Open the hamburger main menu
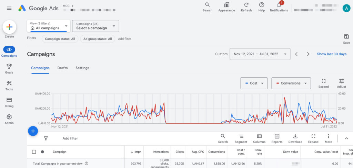 [x=9, y=8]
